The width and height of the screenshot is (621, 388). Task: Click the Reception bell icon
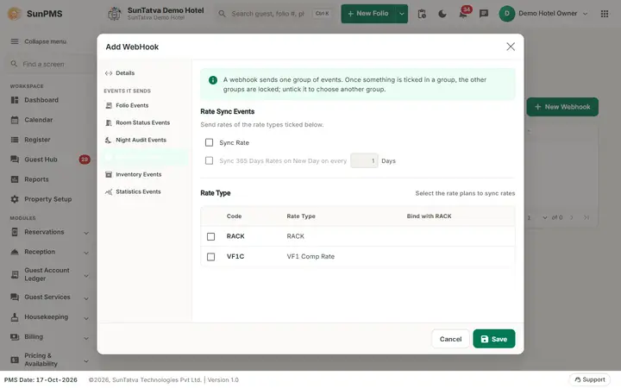[x=15, y=252]
